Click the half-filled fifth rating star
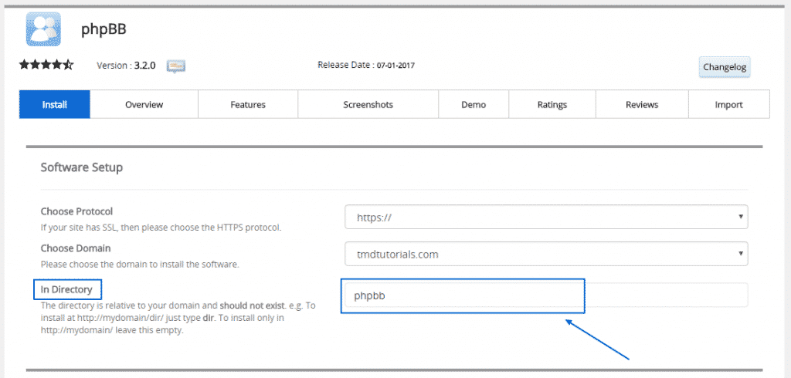 68,65
